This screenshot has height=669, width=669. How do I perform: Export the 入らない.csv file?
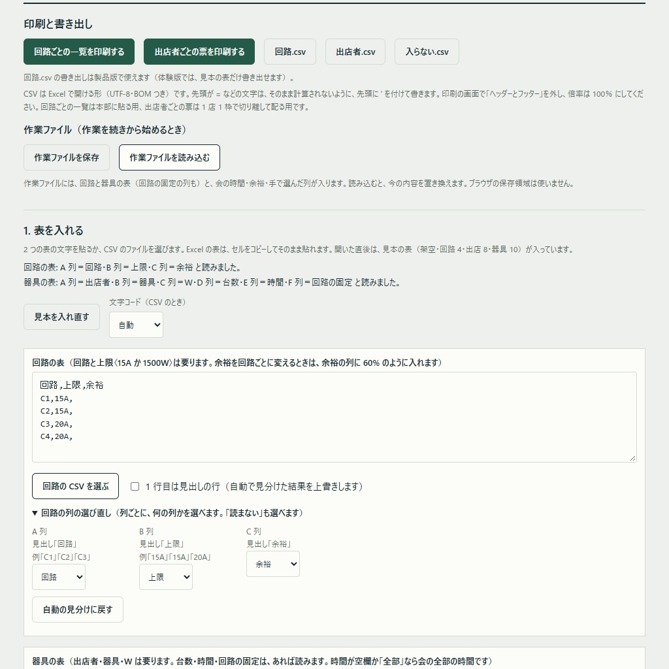(x=427, y=52)
